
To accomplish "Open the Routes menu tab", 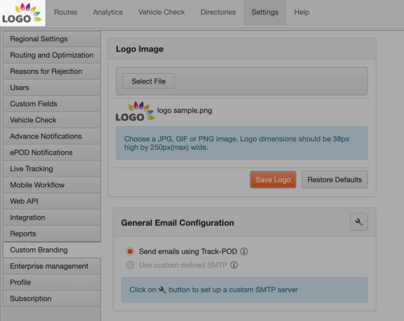I will tap(65, 12).
